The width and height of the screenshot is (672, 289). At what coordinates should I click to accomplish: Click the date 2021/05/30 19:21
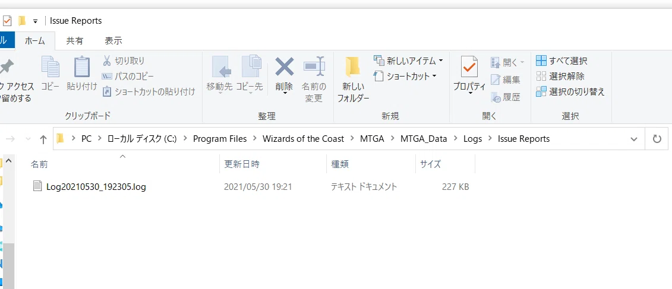[x=258, y=187]
